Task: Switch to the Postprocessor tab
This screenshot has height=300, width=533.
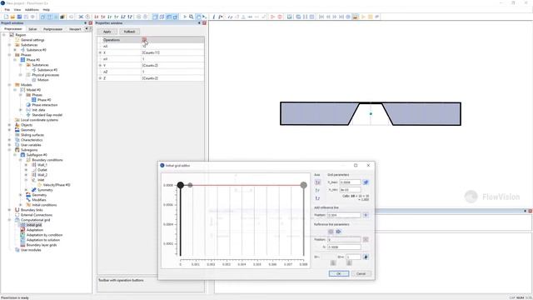Action: pos(52,29)
